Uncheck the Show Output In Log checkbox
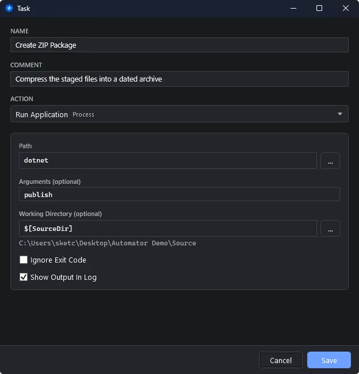Image resolution: width=359 pixels, height=374 pixels. [24, 277]
